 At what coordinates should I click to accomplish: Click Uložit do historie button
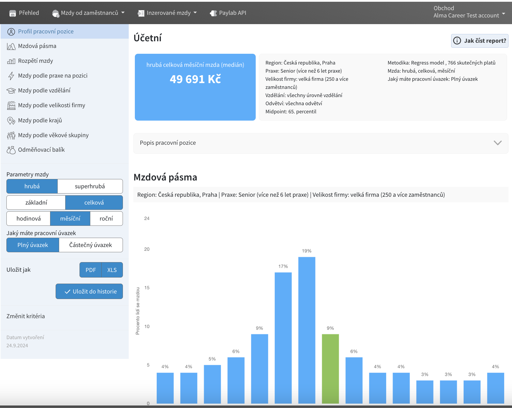[89, 291]
